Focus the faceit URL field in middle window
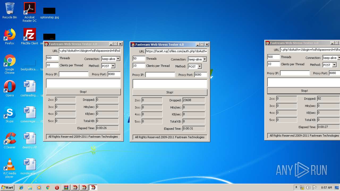 point(176,51)
